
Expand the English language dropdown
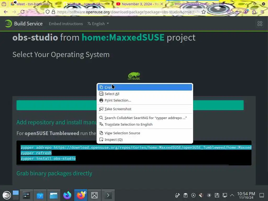click(98, 24)
